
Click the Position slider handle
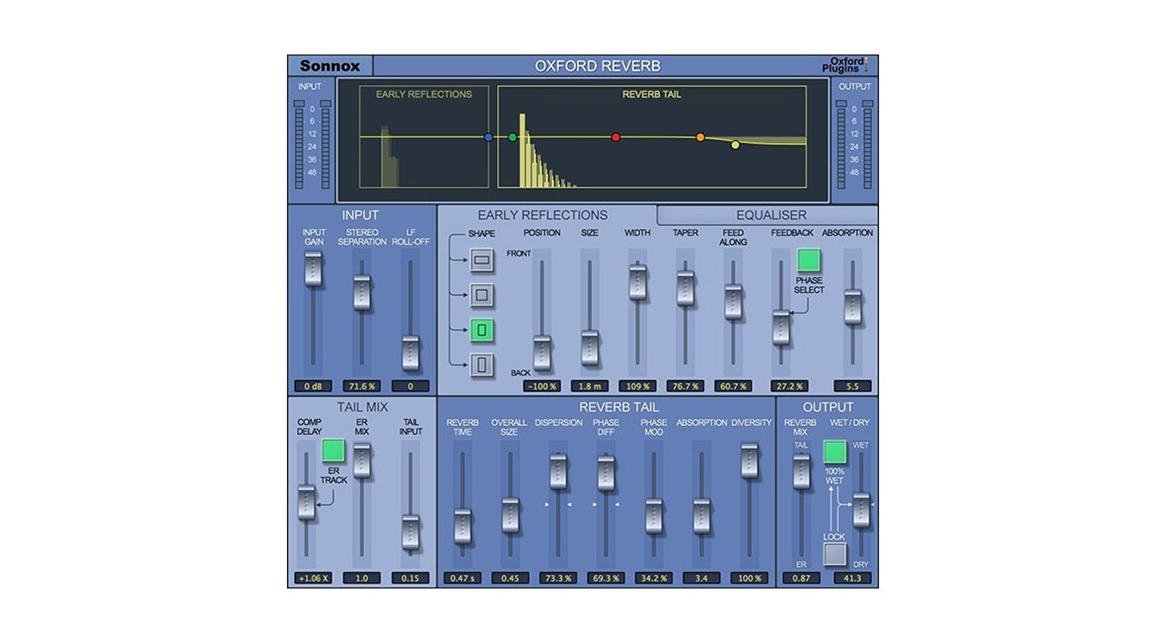pos(542,352)
